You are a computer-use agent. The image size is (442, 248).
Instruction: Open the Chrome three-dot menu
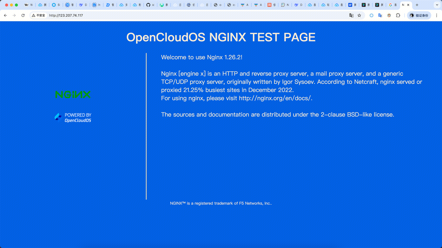tap(437, 15)
